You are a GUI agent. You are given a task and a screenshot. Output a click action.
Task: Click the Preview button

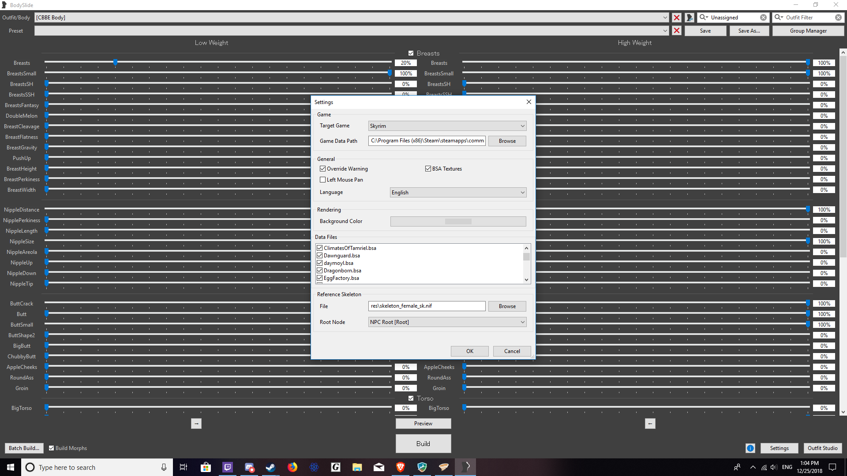pos(423,424)
